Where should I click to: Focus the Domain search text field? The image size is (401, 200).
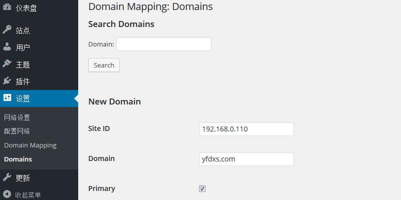click(x=164, y=44)
